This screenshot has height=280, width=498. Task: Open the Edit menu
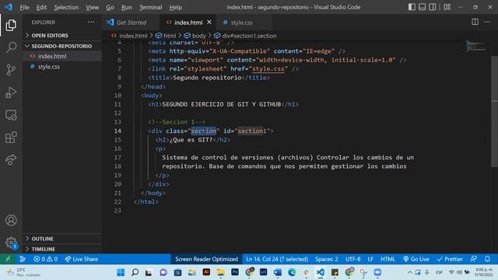[x=41, y=7]
